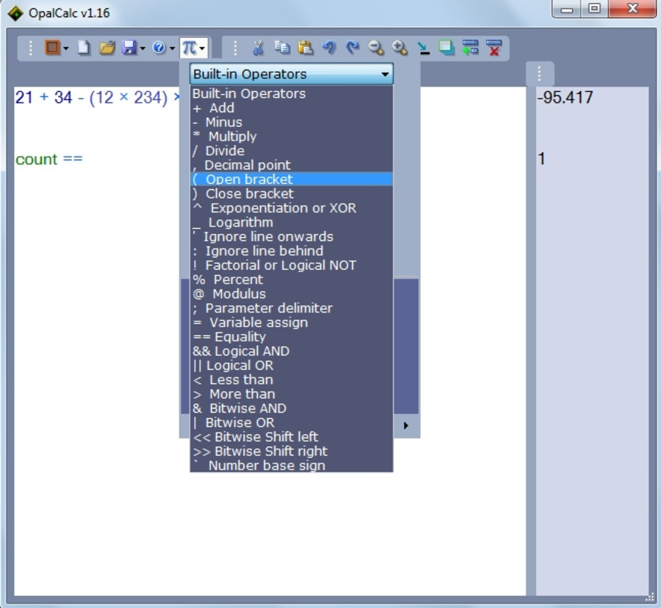Zoom out with the magnifier minus icon
This screenshot has height=608, width=661.
(x=376, y=48)
